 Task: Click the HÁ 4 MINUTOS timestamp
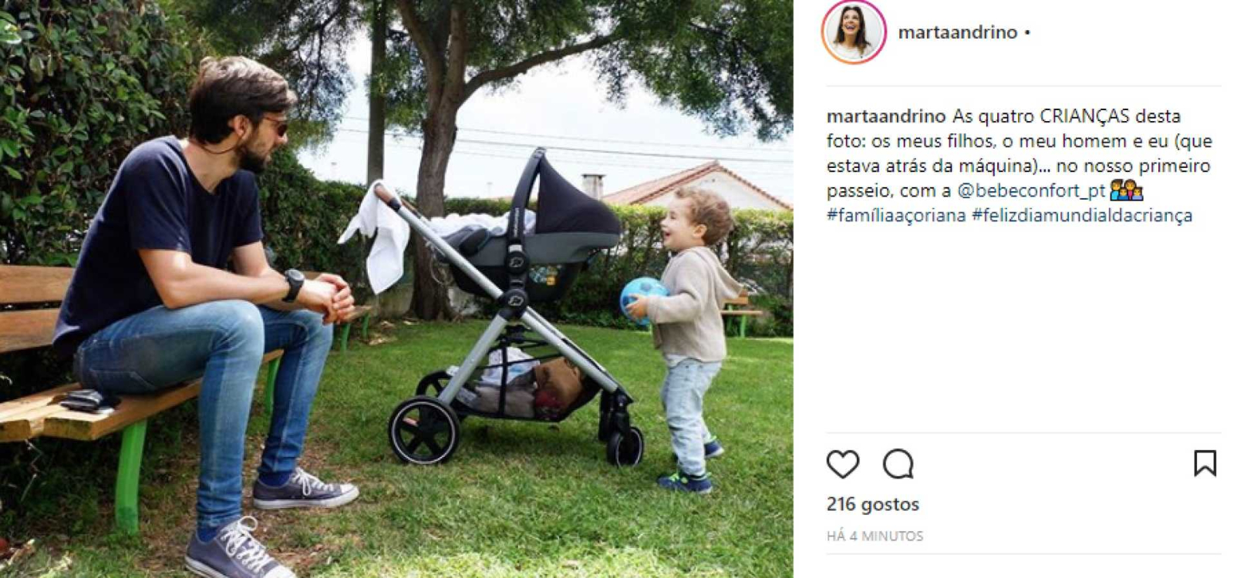point(875,536)
